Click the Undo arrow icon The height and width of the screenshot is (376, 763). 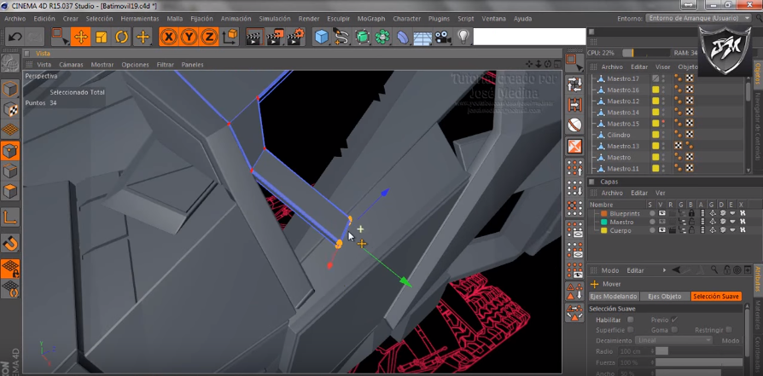pos(14,37)
